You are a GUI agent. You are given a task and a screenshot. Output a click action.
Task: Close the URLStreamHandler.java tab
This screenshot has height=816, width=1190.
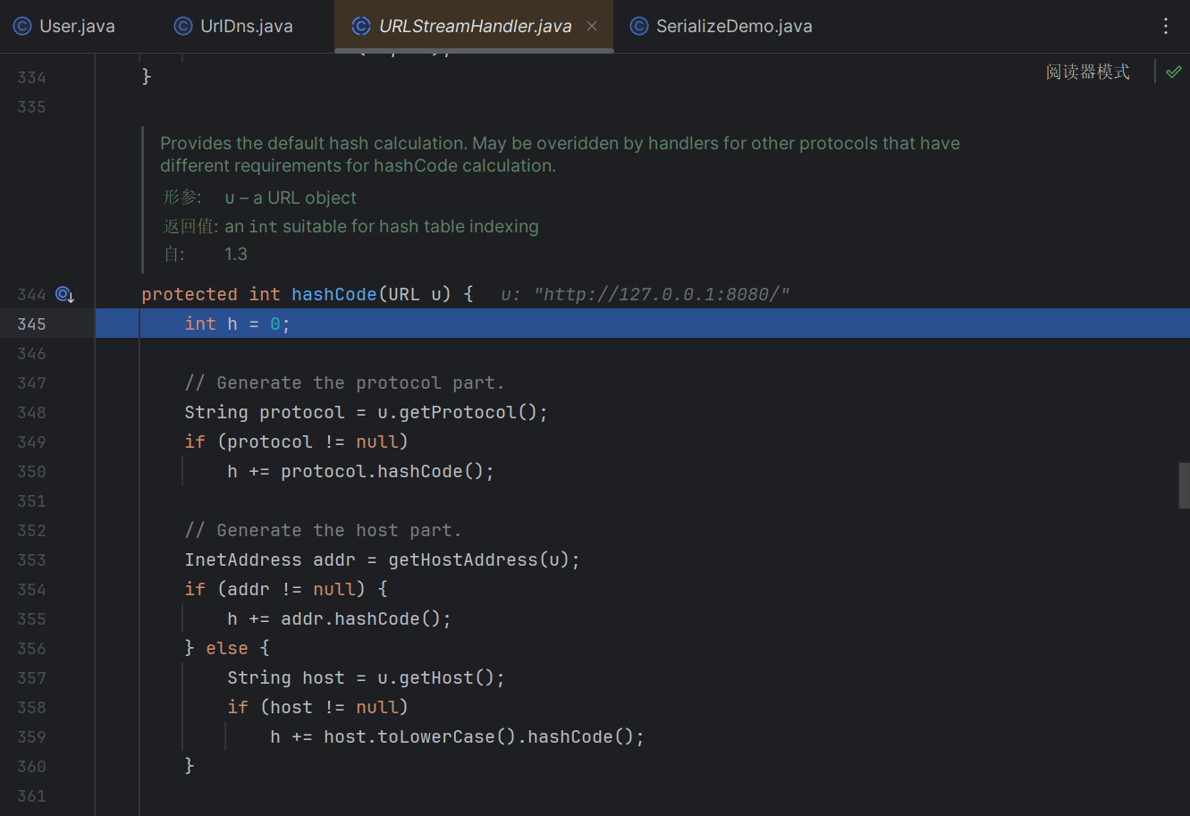pyautogui.click(x=592, y=26)
